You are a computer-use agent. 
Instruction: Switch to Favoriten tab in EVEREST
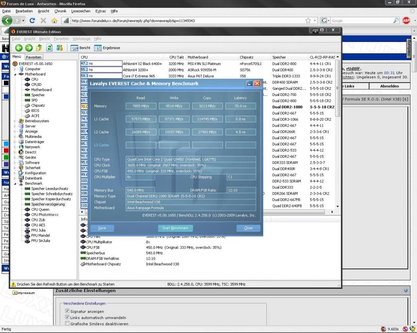click(33, 57)
